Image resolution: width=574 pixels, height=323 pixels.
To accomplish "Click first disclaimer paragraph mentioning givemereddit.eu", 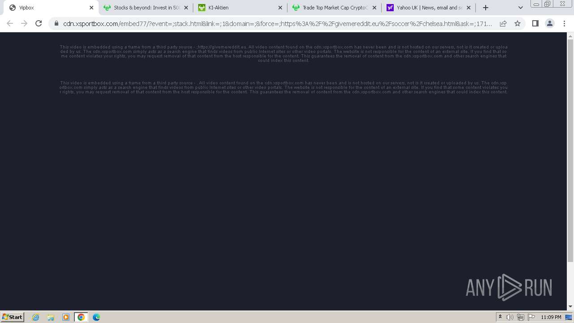I will (284, 54).
